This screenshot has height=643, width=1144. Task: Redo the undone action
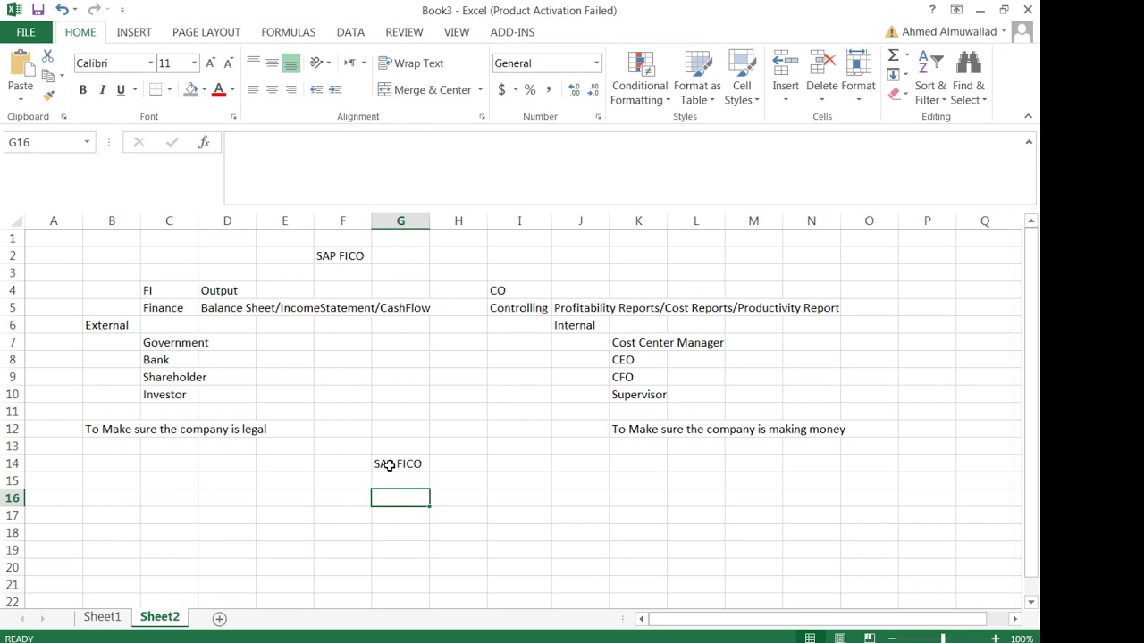pyautogui.click(x=93, y=10)
